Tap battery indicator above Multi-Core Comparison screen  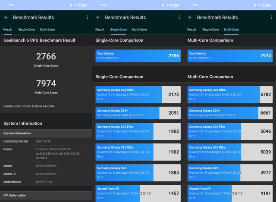268,5
